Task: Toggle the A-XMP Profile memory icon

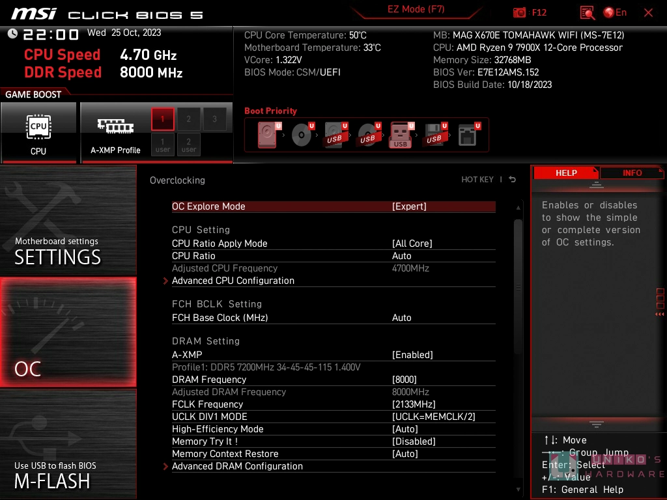Action: tap(115, 133)
